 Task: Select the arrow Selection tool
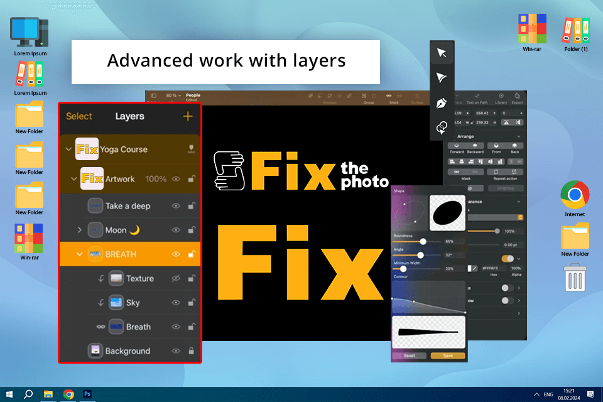point(442,53)
